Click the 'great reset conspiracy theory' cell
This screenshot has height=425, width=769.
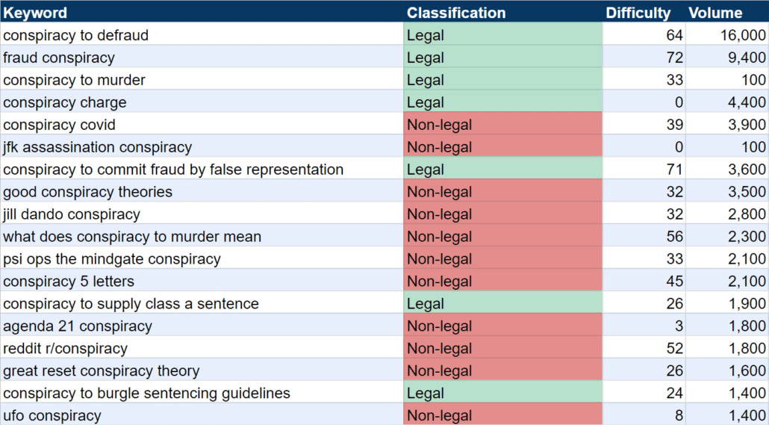pyautogui.click(x=202, y=371)
